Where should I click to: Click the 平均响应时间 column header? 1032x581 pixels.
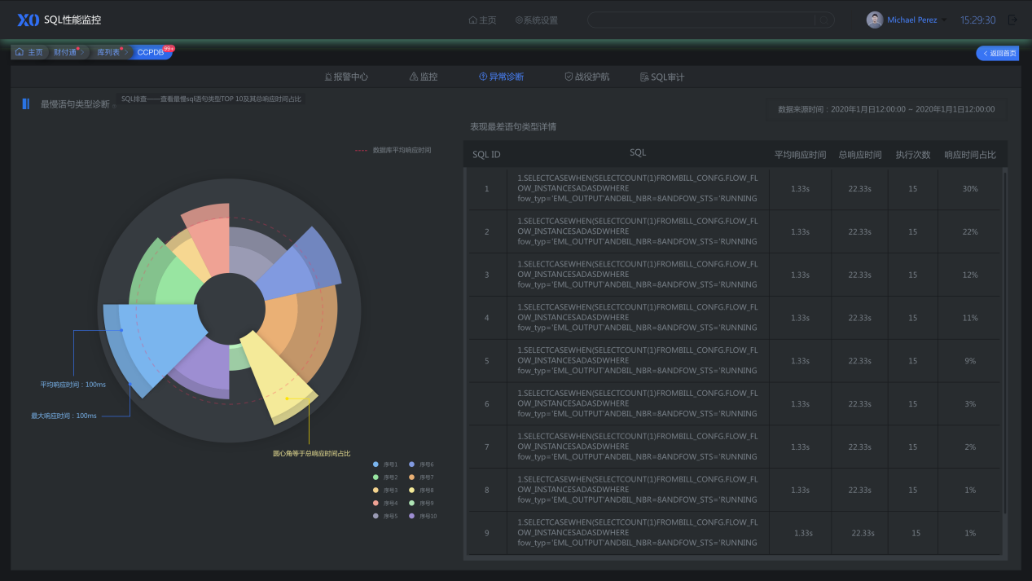[x=800, y=155]
